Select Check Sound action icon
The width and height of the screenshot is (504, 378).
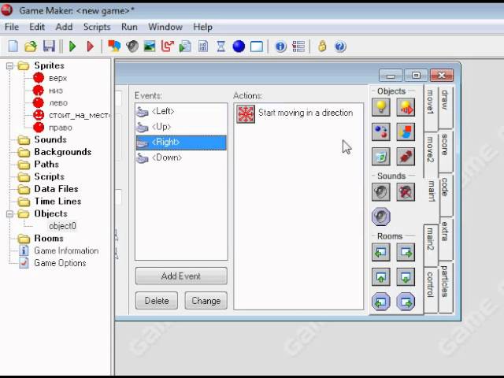(381, 217)
